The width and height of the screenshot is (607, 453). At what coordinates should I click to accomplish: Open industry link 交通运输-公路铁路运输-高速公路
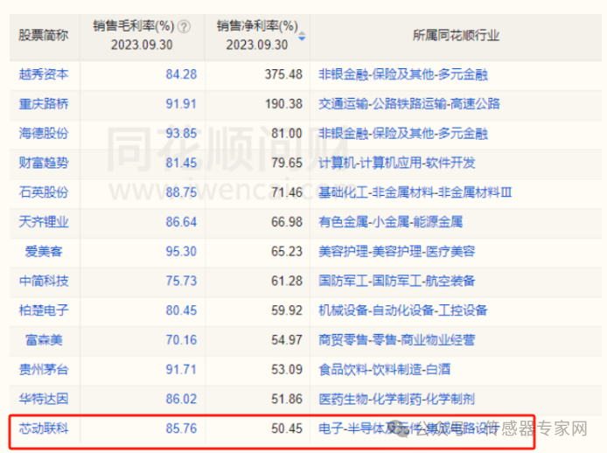[409, 104]
